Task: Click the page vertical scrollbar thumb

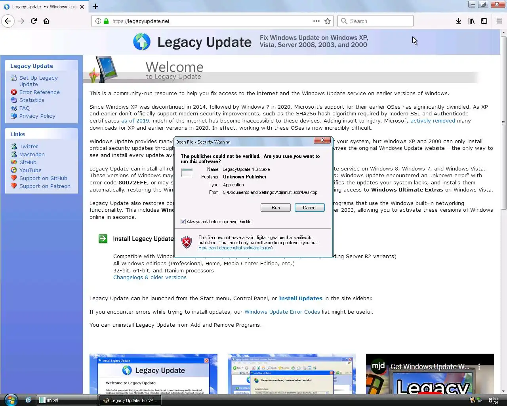Action: point(503,123)
